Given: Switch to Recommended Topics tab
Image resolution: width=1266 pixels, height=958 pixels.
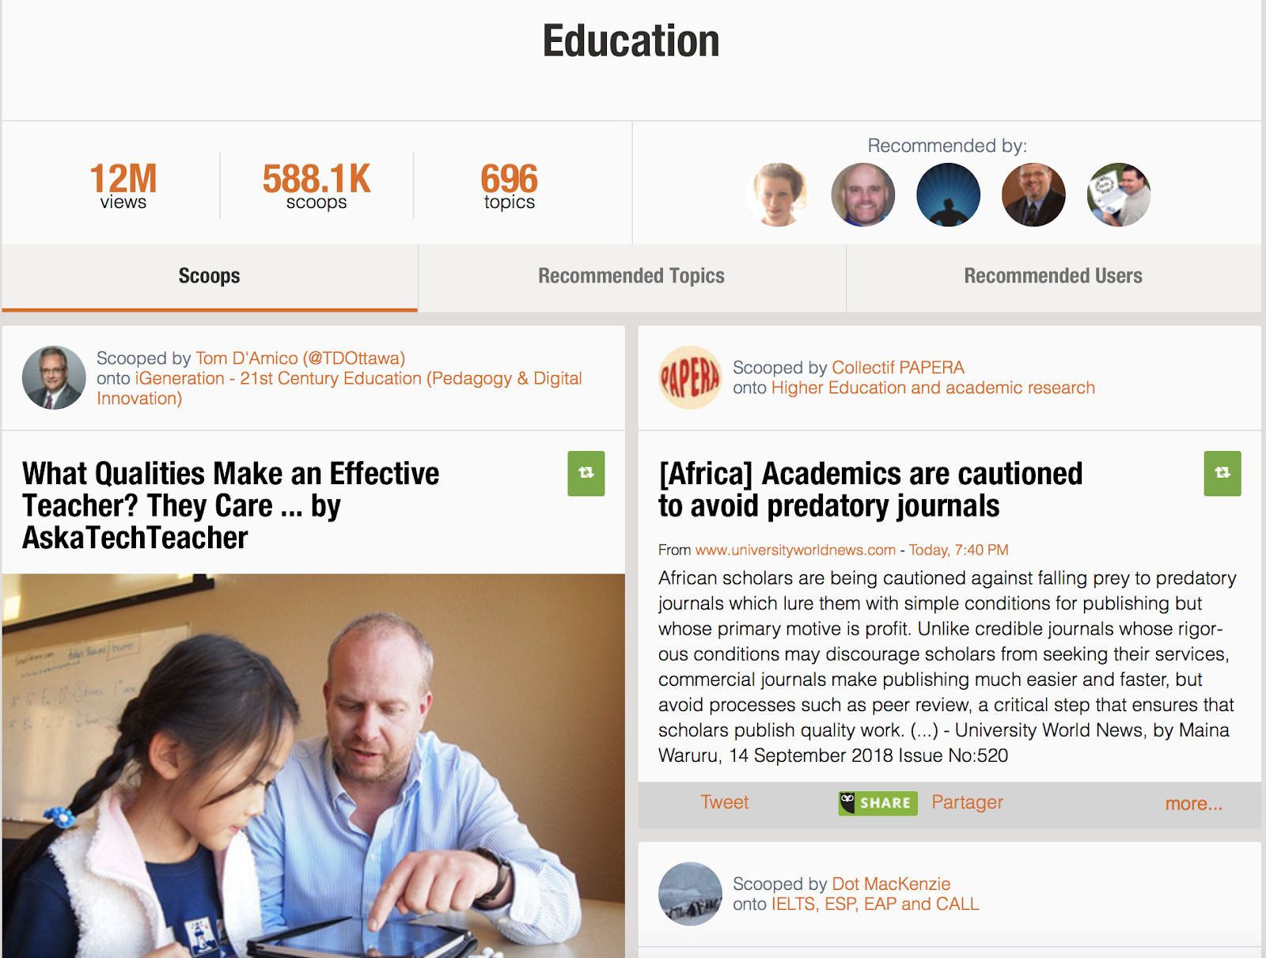Looking at the screenshot, I should [631, 277].
